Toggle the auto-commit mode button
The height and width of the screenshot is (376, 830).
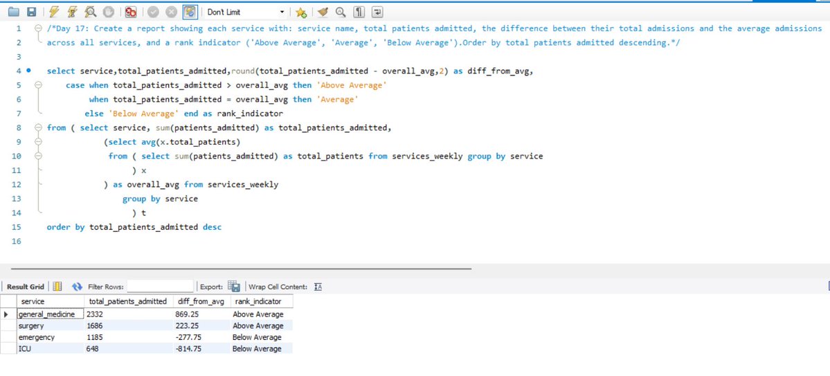[190, 12]
